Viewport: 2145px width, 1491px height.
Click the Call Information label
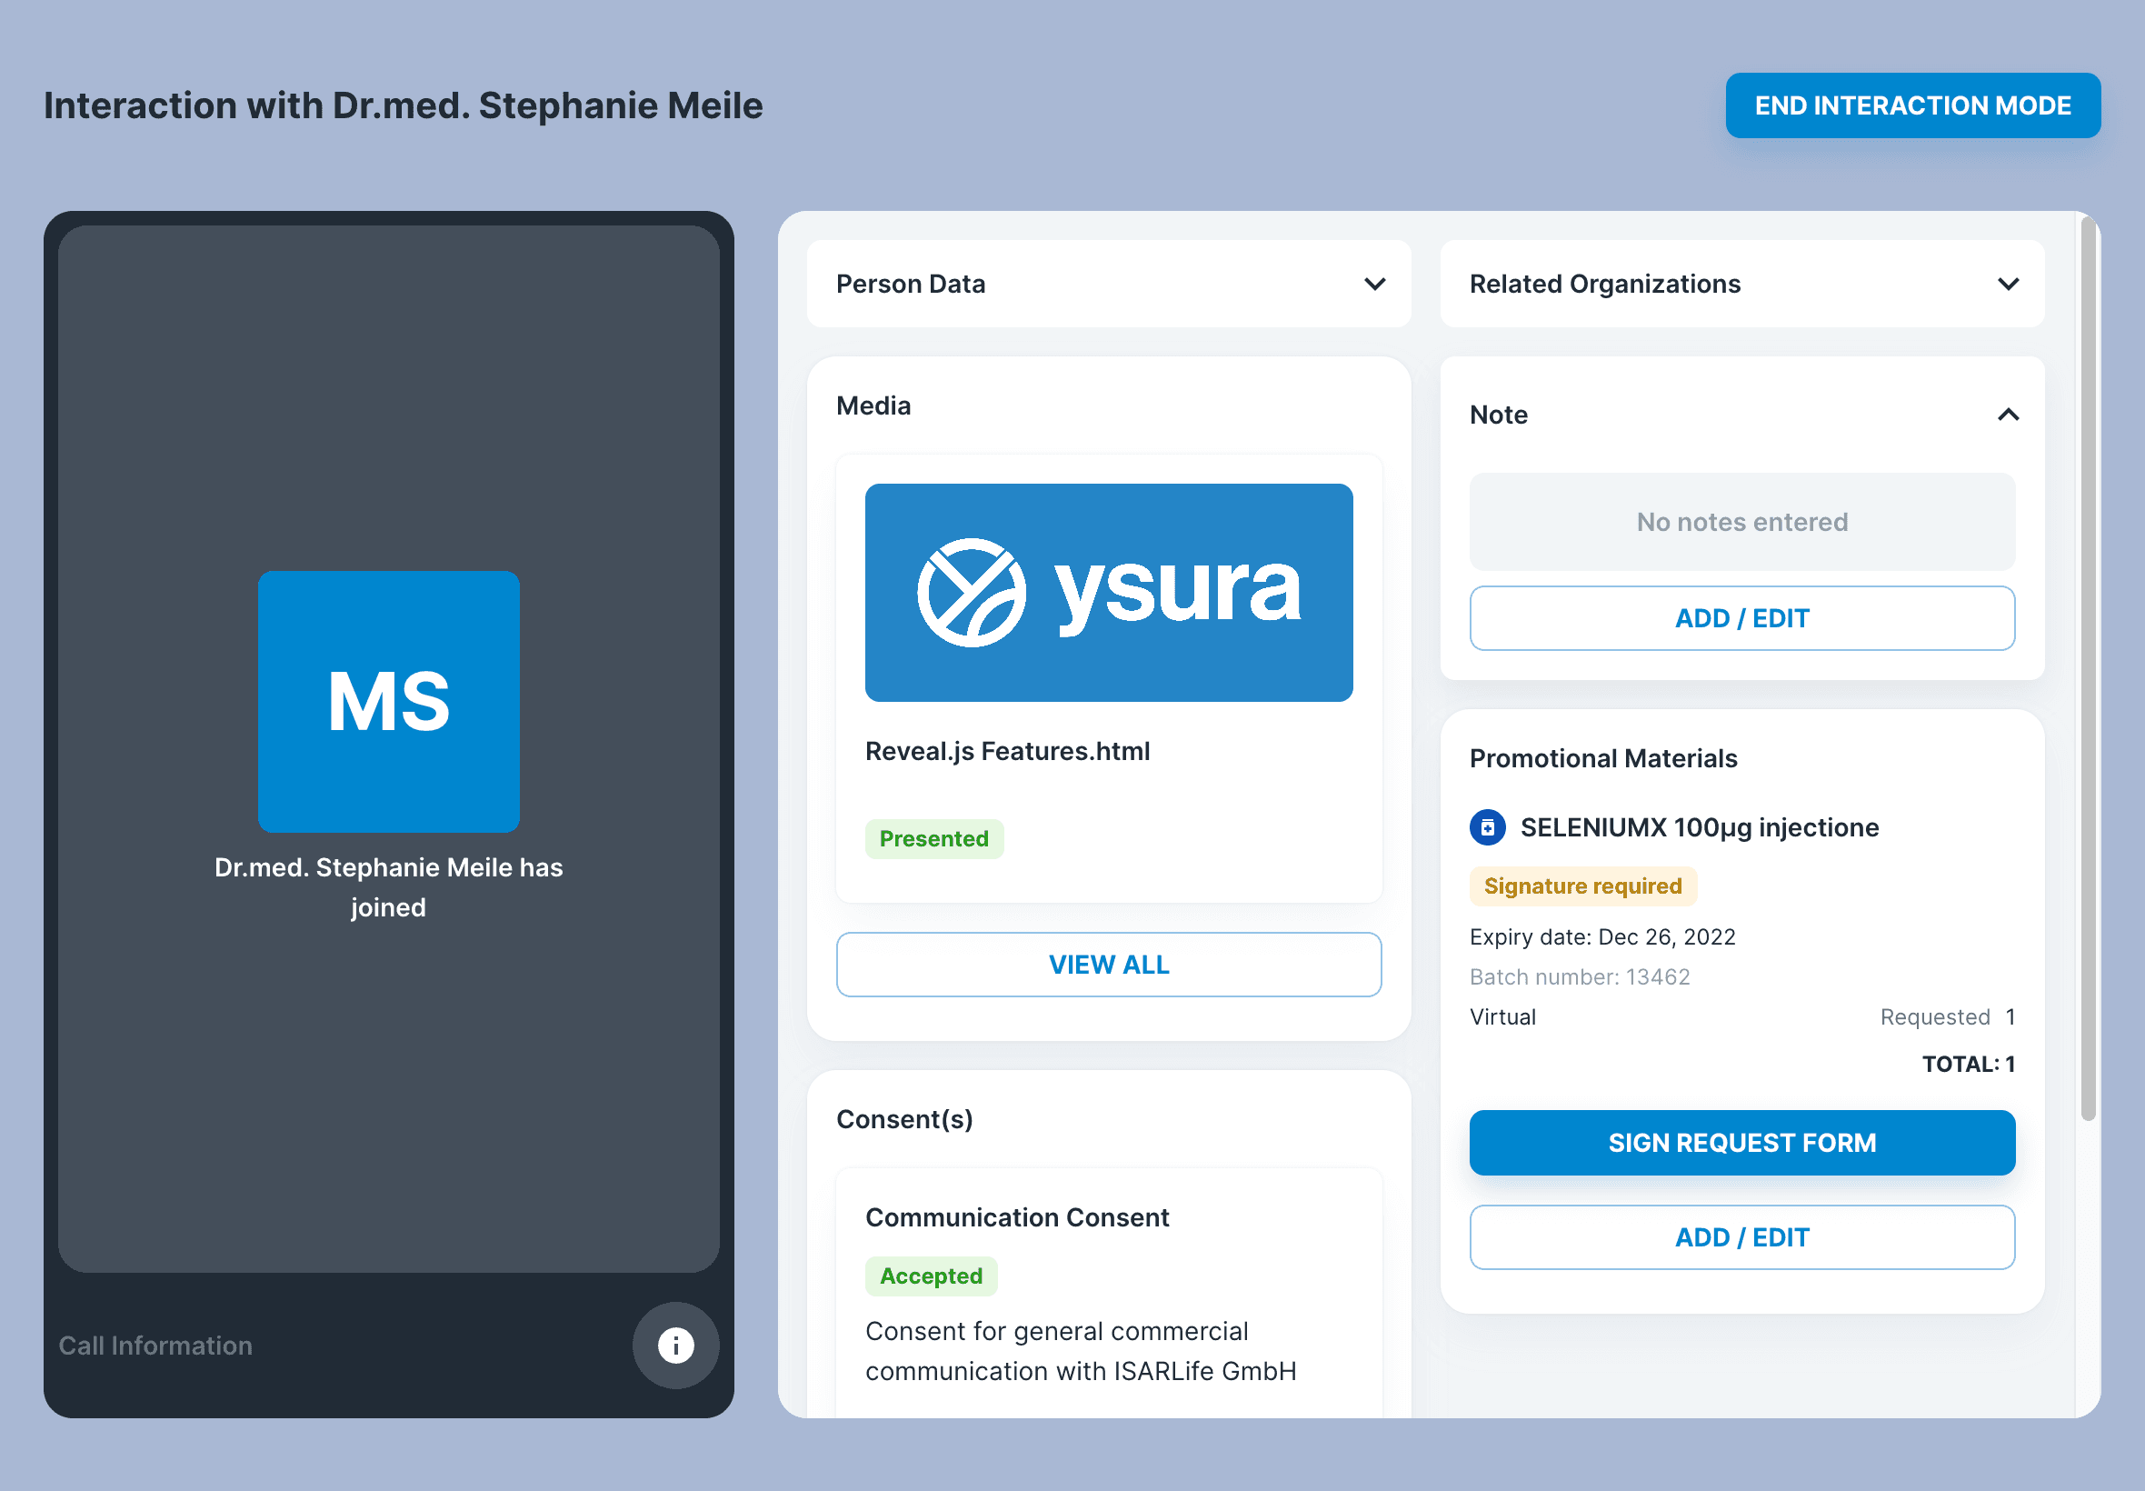click(x=156, y=1345)
